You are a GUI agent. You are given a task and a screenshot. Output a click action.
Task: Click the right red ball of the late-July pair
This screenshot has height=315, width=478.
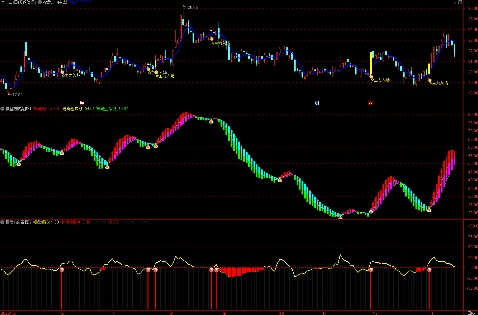(155, 270)
